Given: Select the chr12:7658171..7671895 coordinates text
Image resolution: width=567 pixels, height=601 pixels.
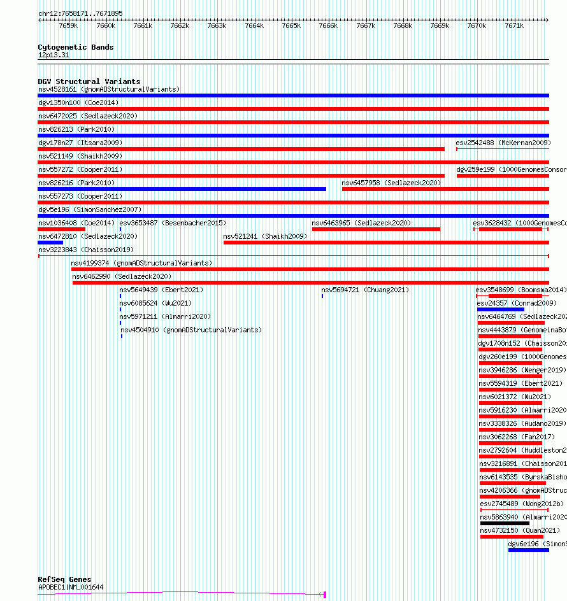Looking at the screenshot, I should click(x=80, y=13).
